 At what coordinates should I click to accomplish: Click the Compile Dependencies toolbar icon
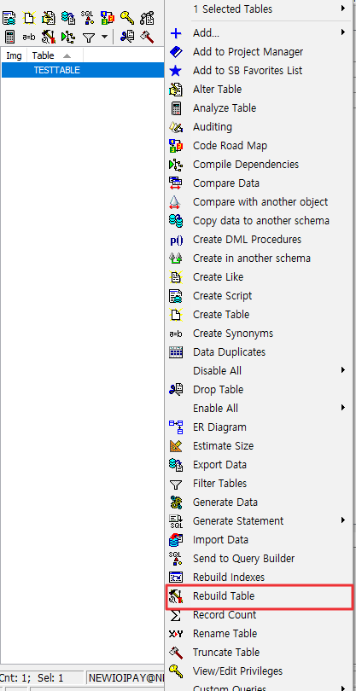pos(68,37)
